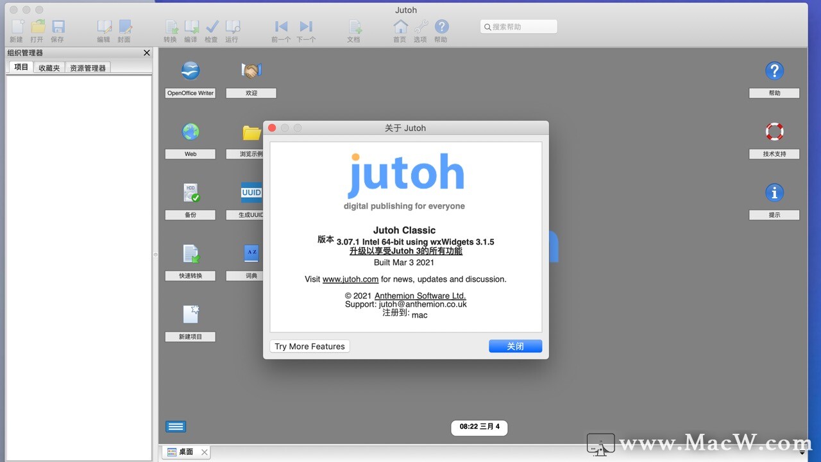Click the Web globe desktop icon
The width and height of the screenshot is (821, 462).
(x=190, y=132)
